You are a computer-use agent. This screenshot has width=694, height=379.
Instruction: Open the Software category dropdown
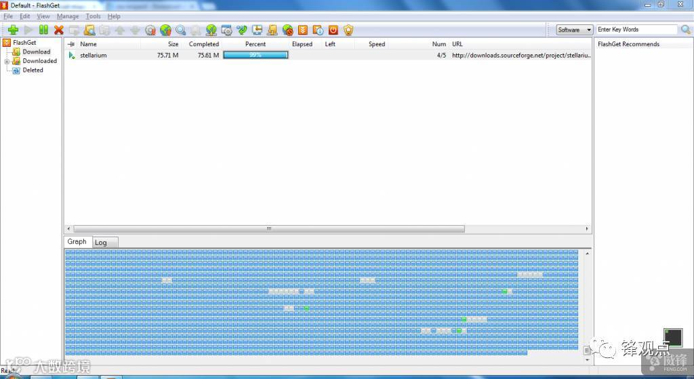[x=574, y=30]
